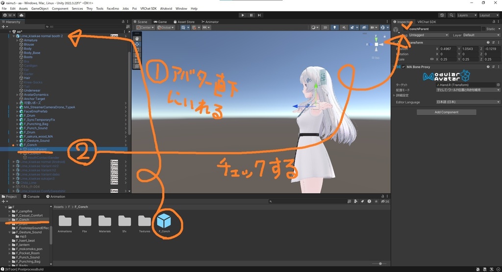Screen dimensions: 502x272
Task: Toggle grid snapping icon in Scene toolbar
Action: point(195,27)
